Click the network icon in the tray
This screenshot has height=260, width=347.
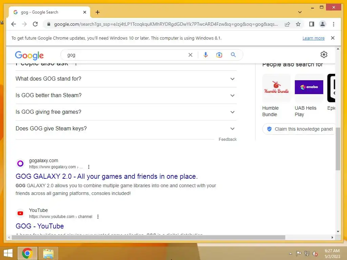coord(307,253)
